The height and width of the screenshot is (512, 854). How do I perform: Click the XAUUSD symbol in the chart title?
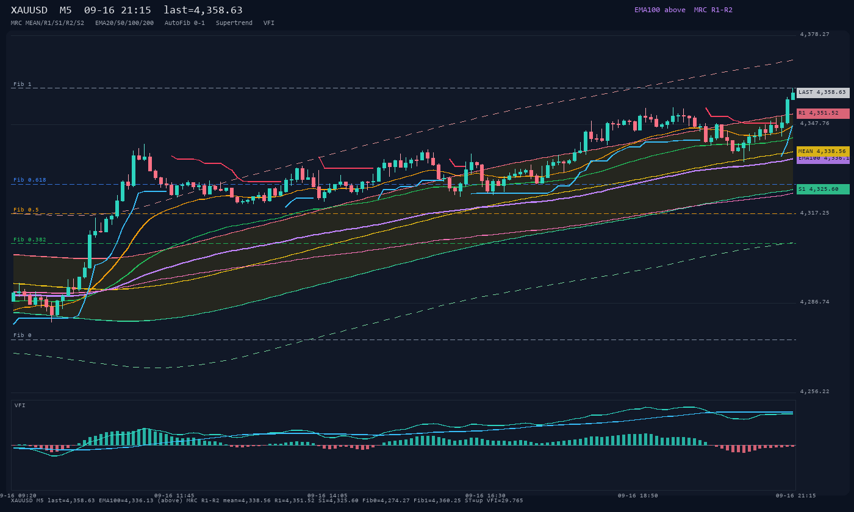click(29, 10)
